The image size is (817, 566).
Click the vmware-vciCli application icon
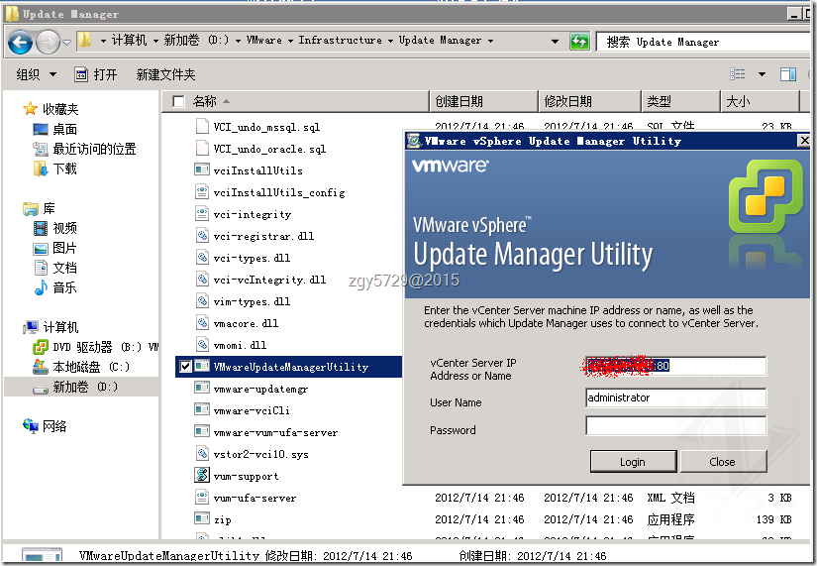point(202,410)
